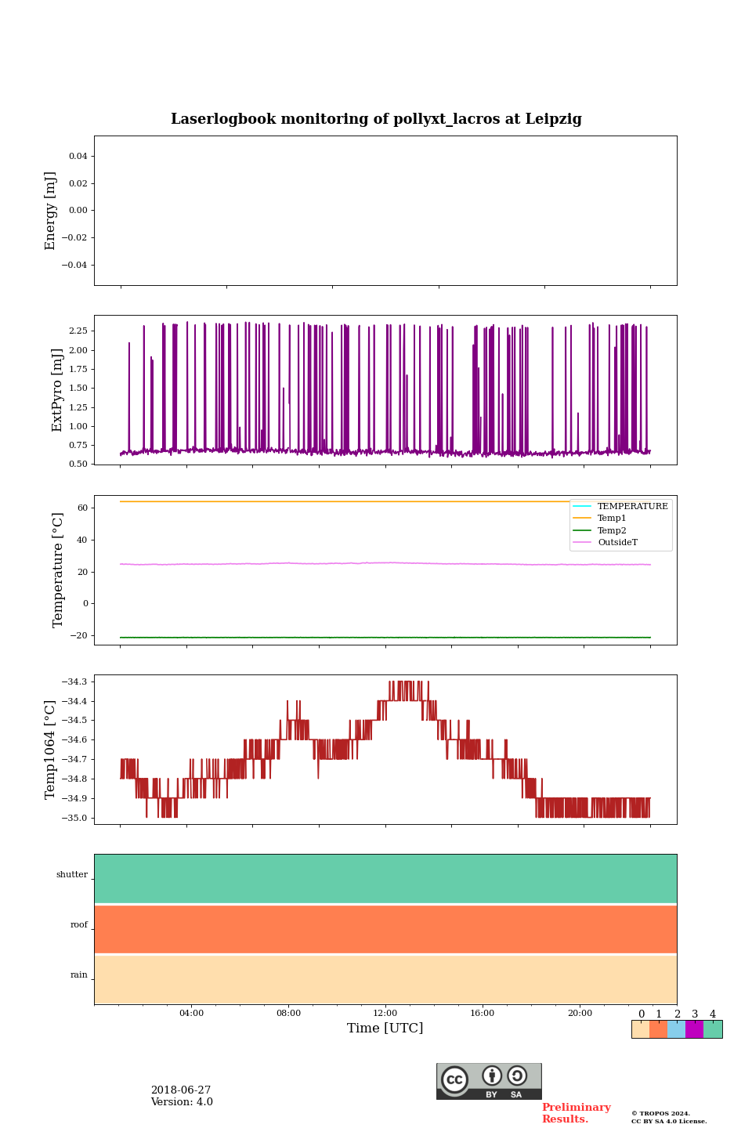Viewport: 752px width, 1128px height.
Task: Click the Creative Commons CC circle logo
Action: [x=454, y=1079]
